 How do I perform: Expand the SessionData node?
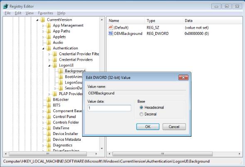coord(55,88)
